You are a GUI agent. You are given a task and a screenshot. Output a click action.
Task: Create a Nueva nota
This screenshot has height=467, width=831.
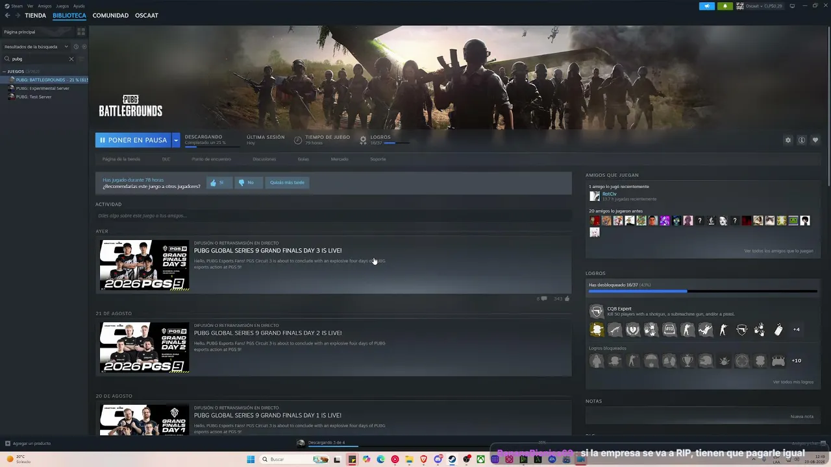click(x=802, y=416)
